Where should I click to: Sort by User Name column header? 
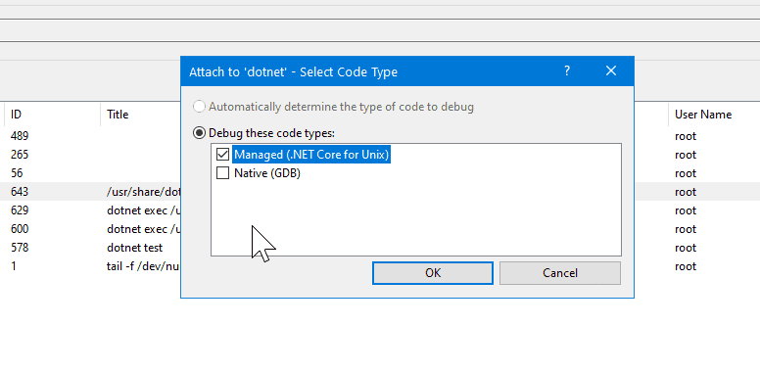click(703, 115)
